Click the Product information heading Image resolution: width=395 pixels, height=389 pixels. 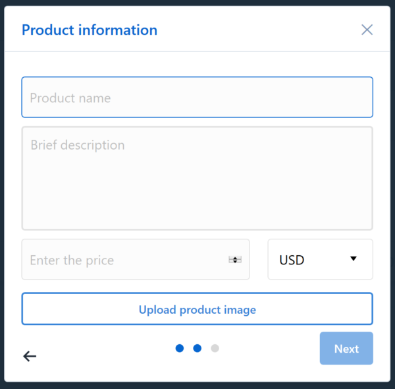click(90, 30)
